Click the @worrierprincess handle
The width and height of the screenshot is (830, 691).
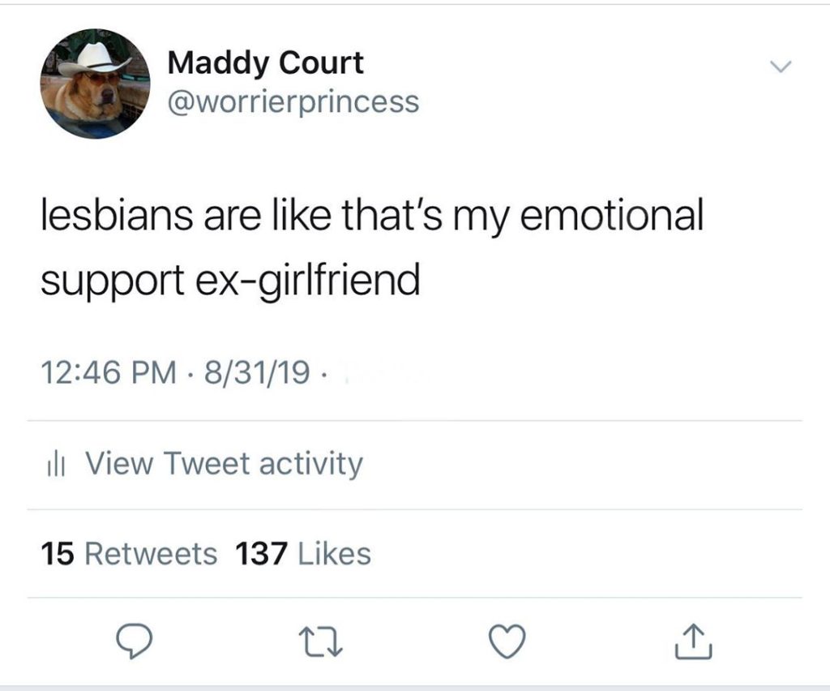pos(293,101)
